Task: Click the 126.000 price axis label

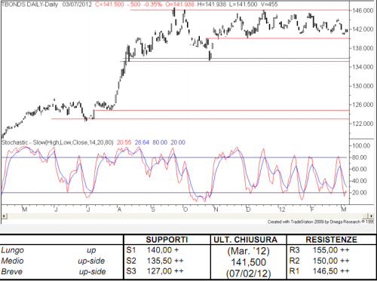Action: coord(363,105)
